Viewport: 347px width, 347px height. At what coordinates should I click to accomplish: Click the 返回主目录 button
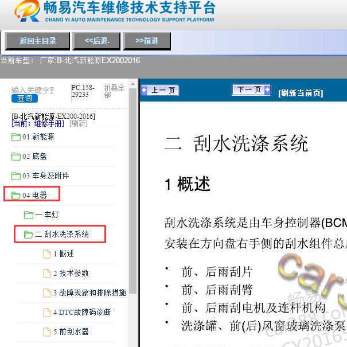click(37, 41)
